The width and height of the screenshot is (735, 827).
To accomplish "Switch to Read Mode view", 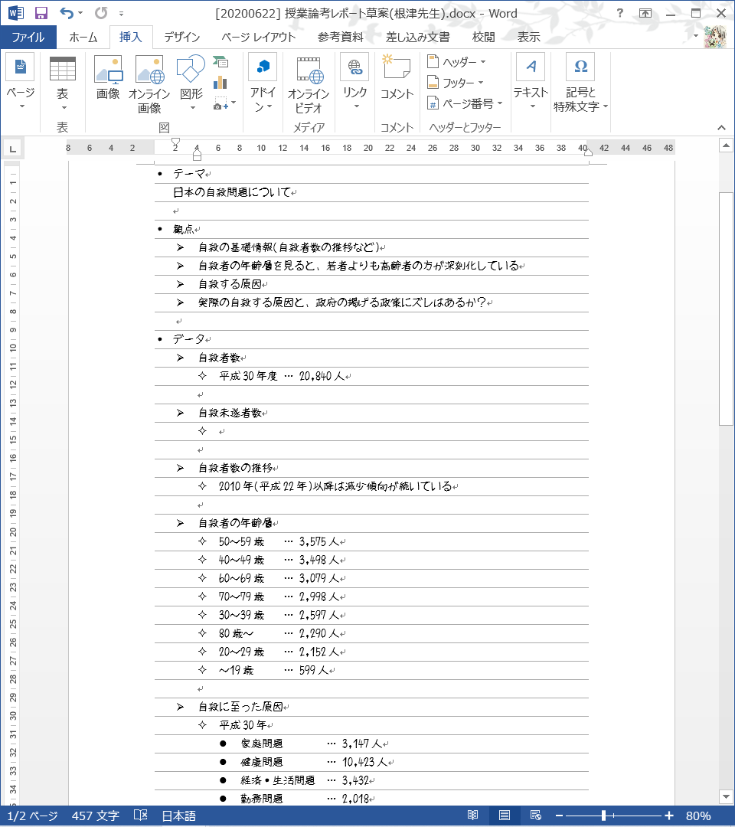I will coord(473,816).
